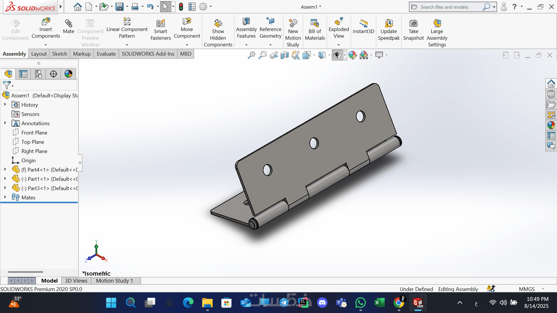Open the Motion Study 1 tab
557x313 pixels.
pyautogui.click(x=114, y=281)
